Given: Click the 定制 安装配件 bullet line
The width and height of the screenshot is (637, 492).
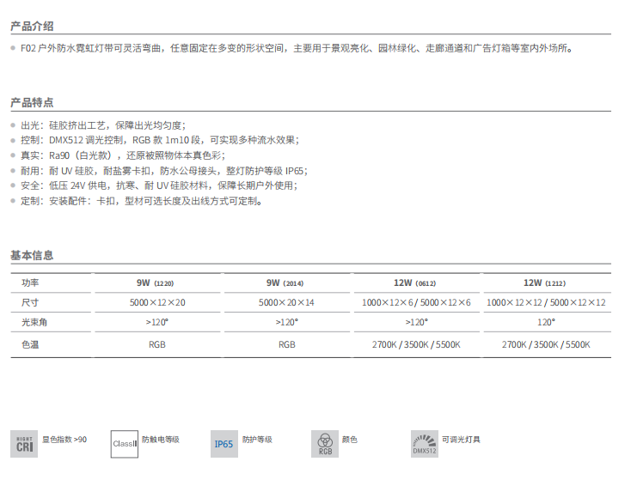Looking at the screenshot, I should point(142,201).
